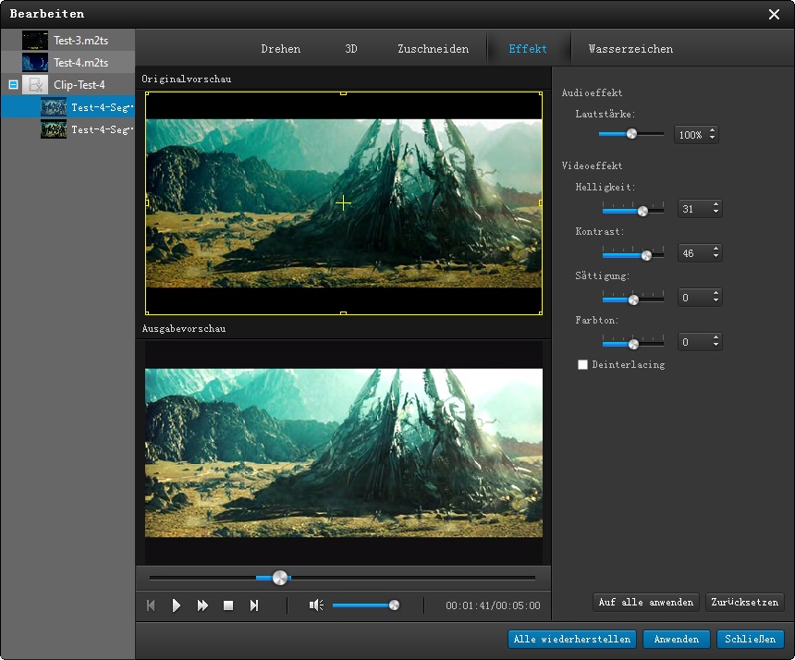Select Test-4.m2ts thumbnail
795x660 pixels.
35,62
